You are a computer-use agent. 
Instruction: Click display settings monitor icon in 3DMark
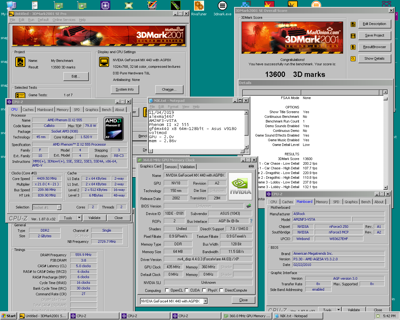(x=104, y=62)
